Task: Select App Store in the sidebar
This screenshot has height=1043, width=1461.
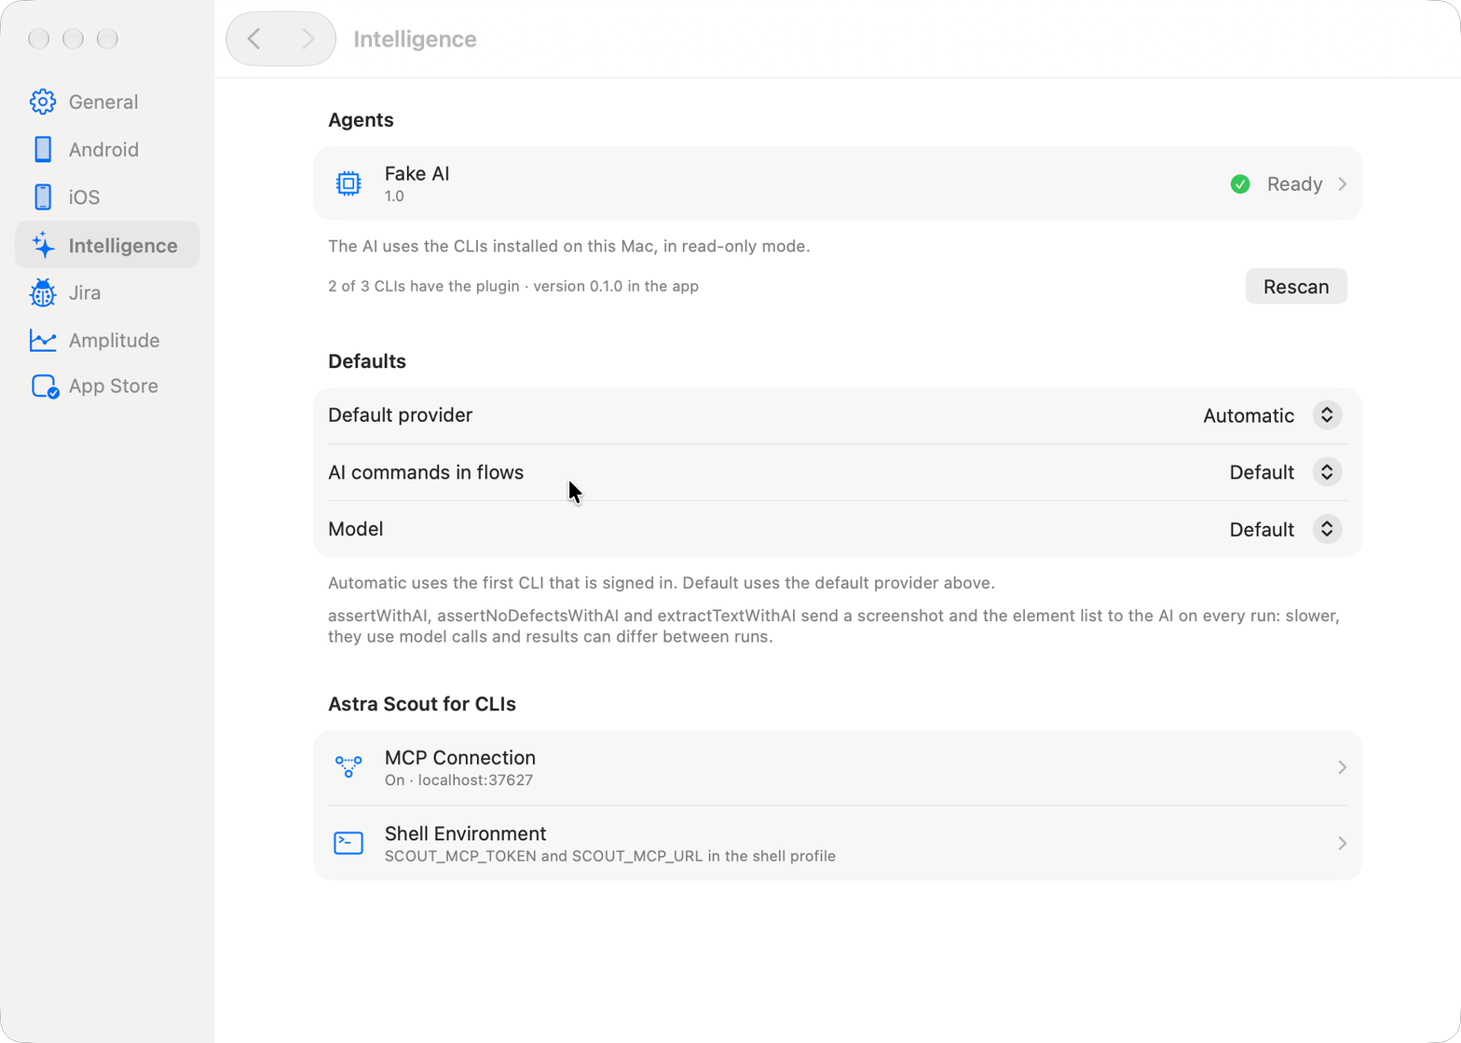Action: [x=107, y=386]
